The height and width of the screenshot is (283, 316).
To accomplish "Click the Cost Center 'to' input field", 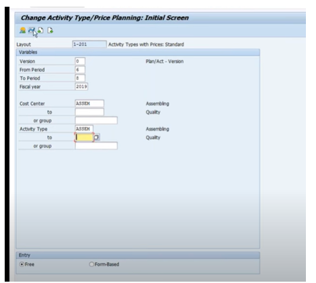I will (89, 112).
